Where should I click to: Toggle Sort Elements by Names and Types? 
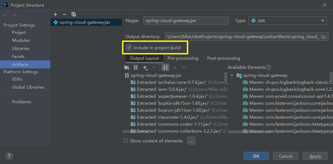pos(165,67)
